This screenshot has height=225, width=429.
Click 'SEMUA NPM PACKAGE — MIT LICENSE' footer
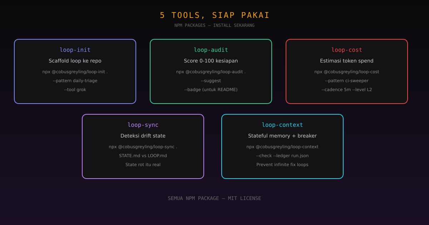click(x=214, y=198)
